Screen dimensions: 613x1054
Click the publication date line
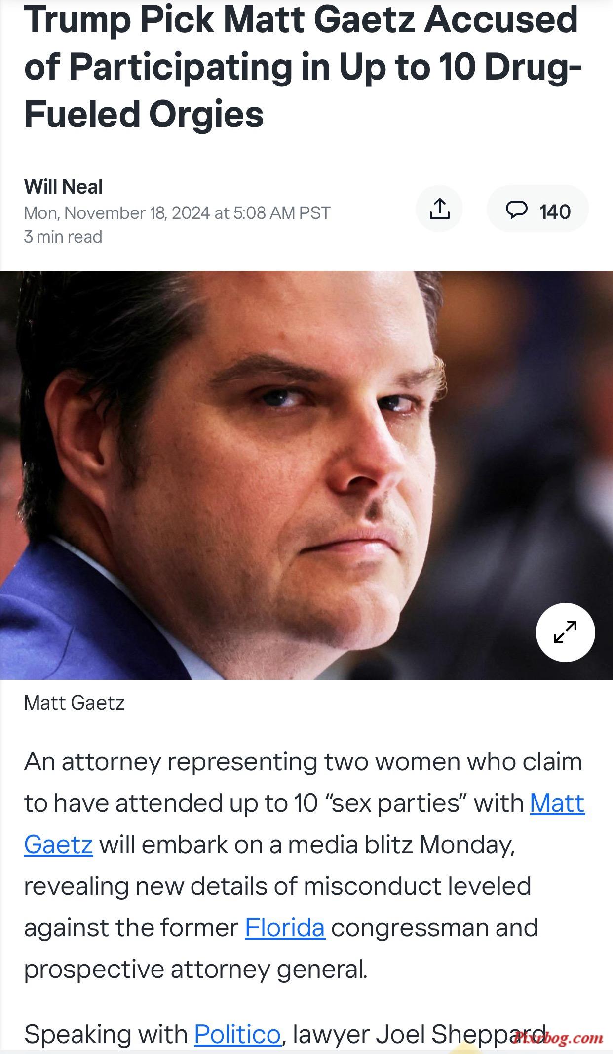point(177,213)
